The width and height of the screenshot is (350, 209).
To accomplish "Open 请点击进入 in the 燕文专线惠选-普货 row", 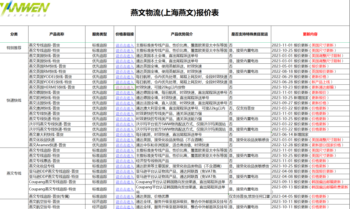I will point(124,161).
